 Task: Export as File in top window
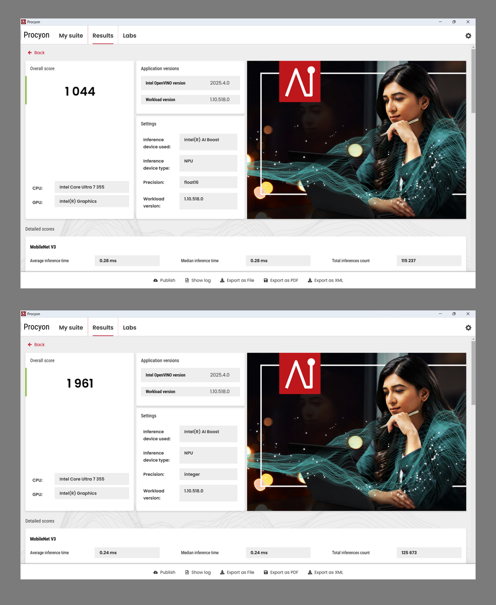tap(237, 280)
